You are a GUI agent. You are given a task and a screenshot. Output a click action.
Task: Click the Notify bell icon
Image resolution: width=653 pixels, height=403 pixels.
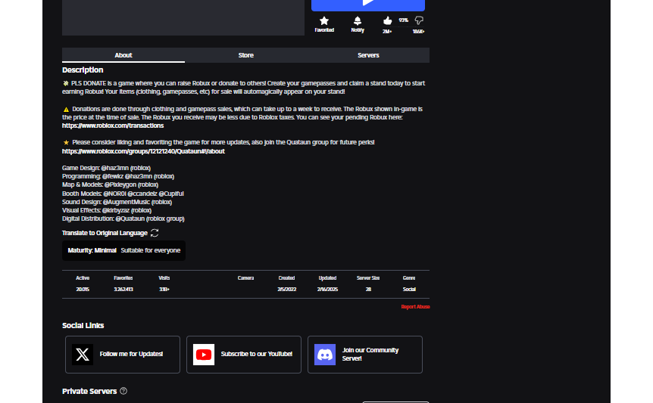[358, 20]
